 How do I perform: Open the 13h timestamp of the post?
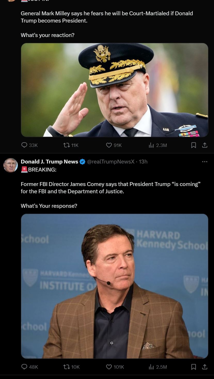coord(143,162)
